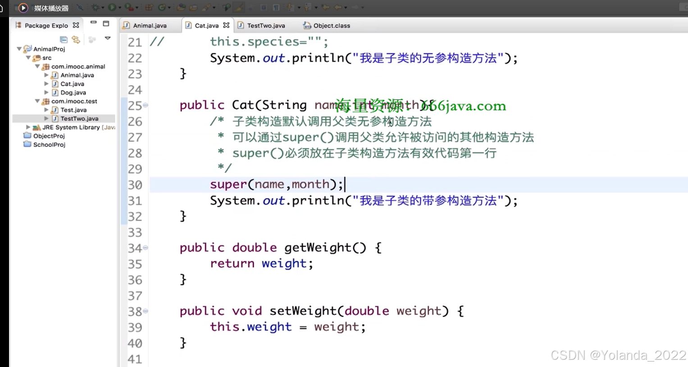This screenshot has width=688, height=367.
Task: Go to Next Annotation icon
Action: click(x=290, y=8)
